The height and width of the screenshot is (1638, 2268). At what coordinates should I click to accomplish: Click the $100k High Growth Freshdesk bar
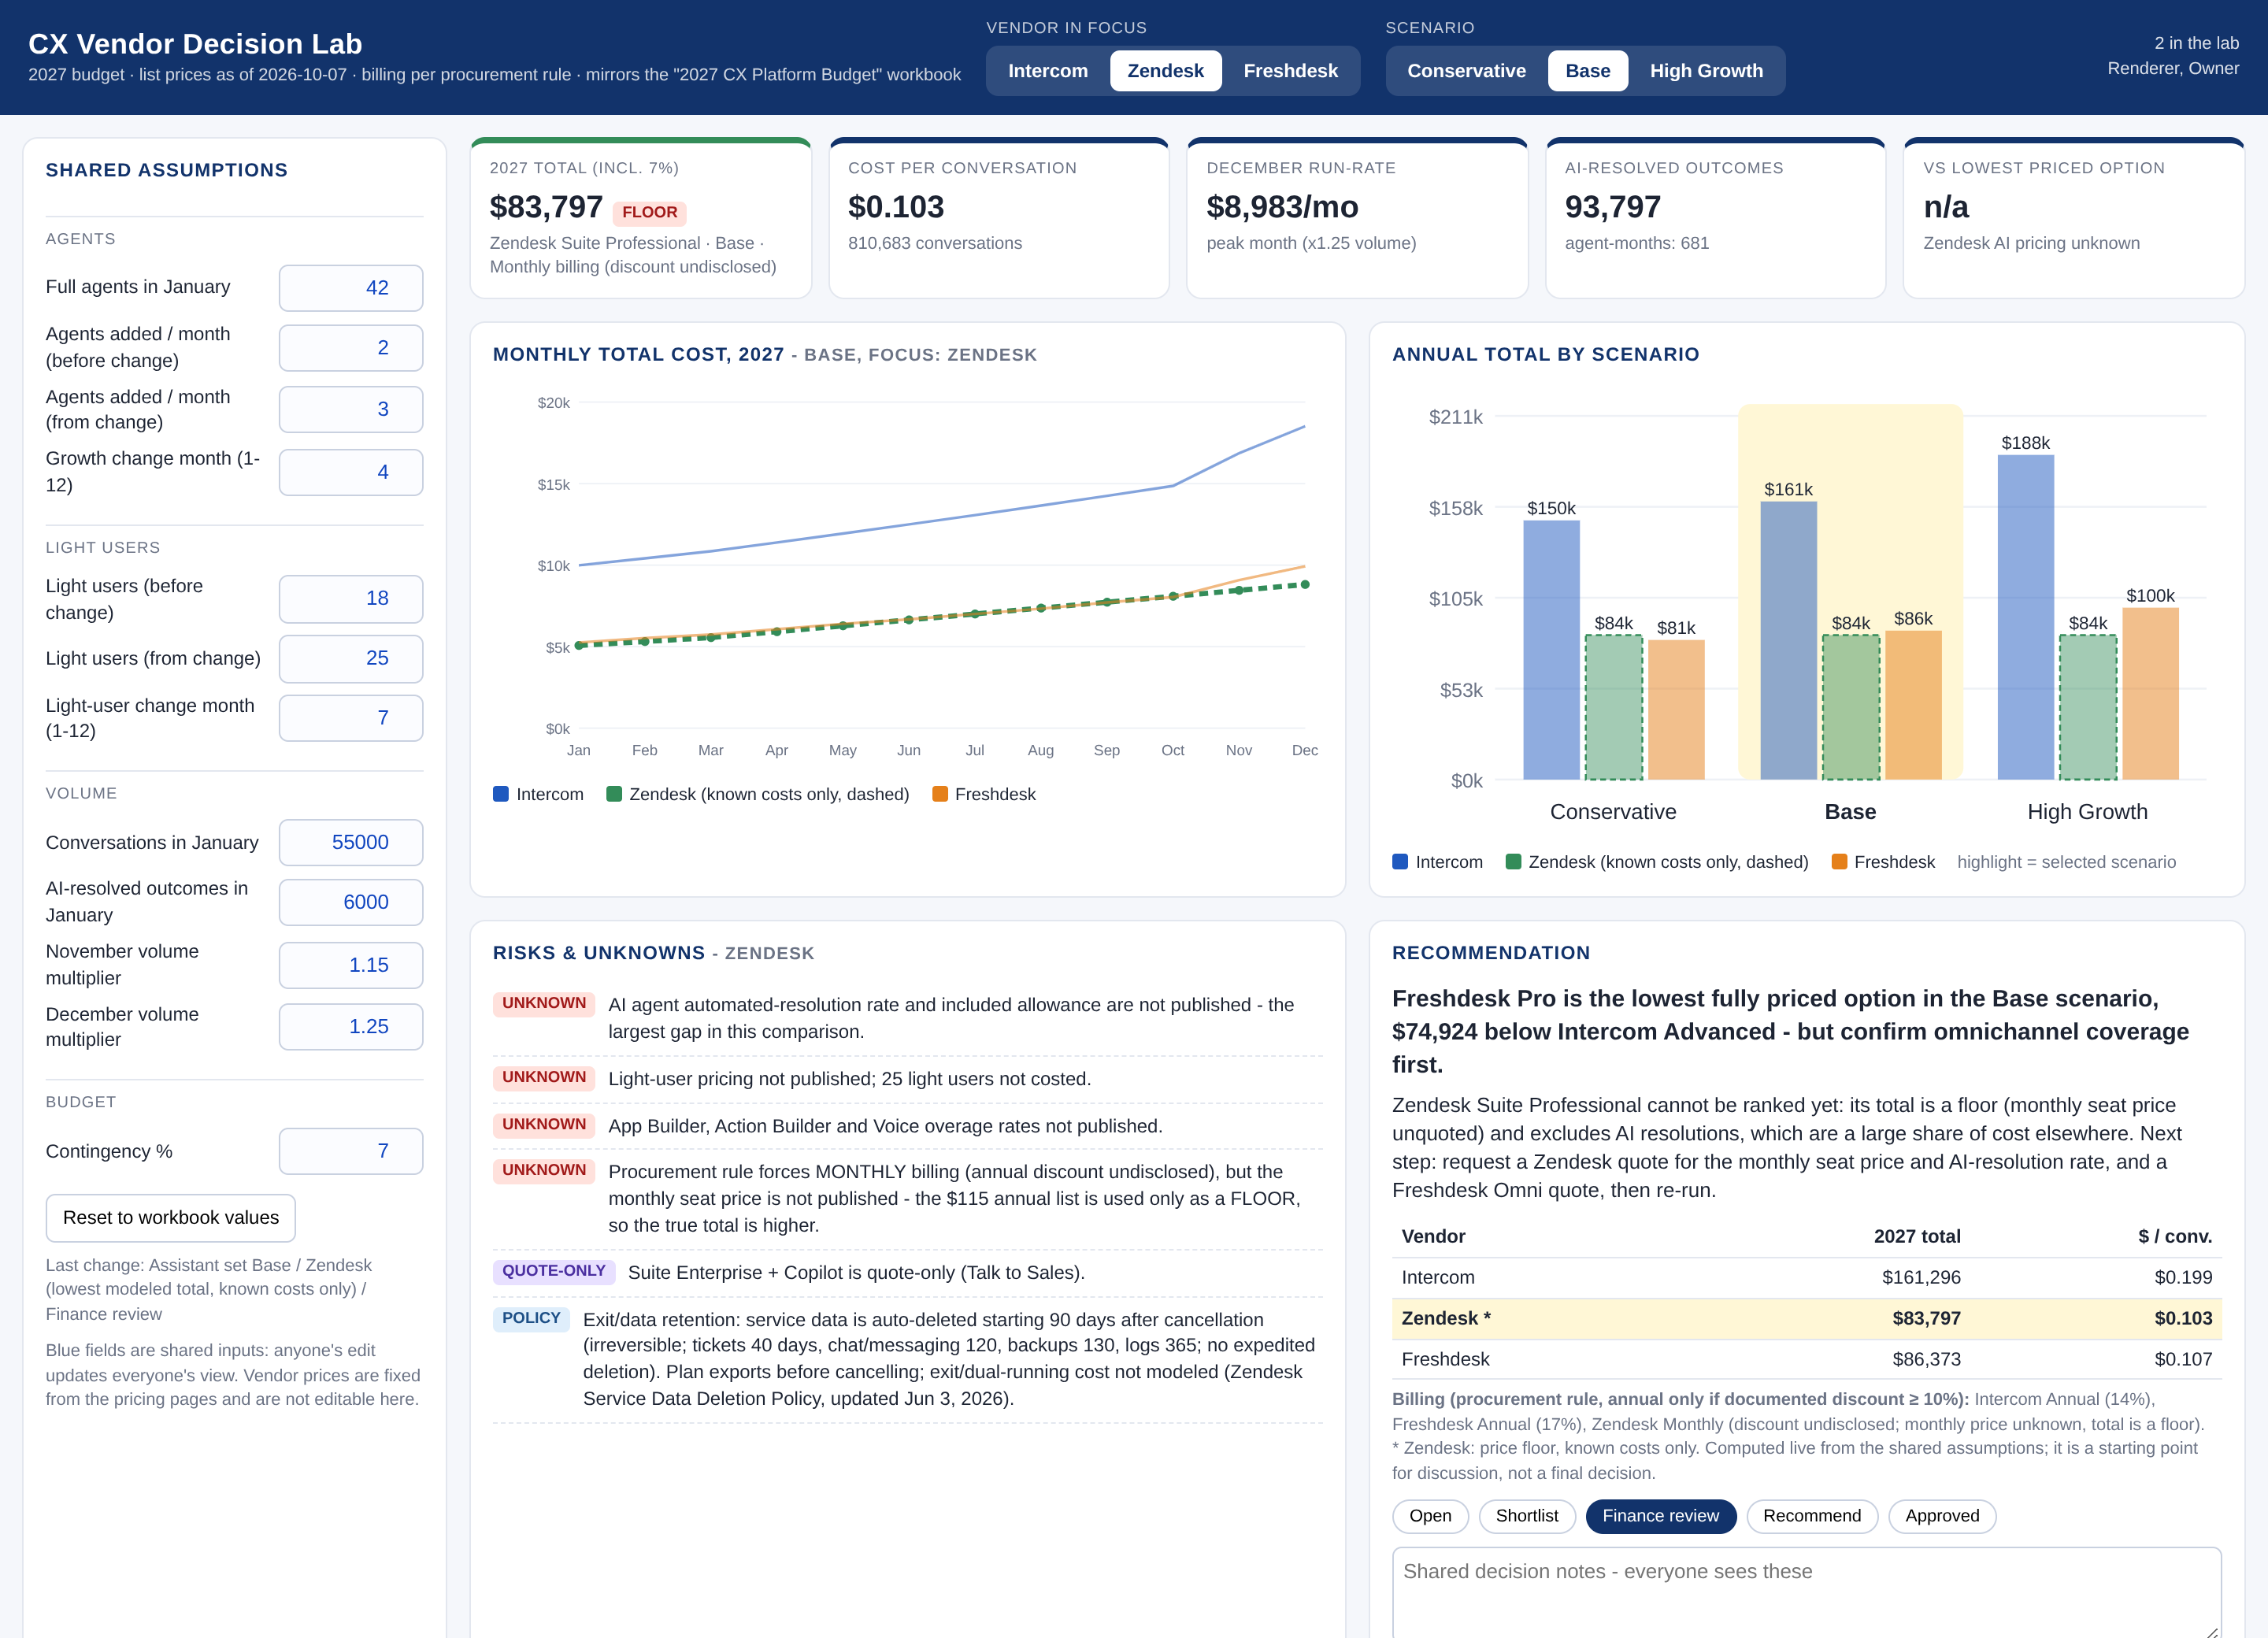click(x=2150, y=694)
